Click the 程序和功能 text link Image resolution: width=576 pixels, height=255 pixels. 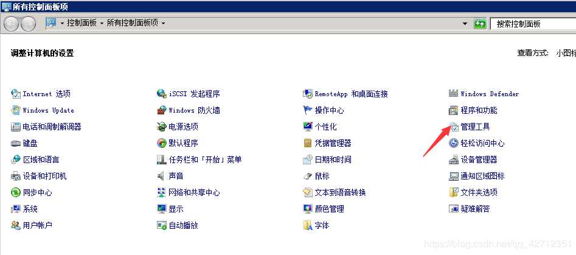[479, 110]
